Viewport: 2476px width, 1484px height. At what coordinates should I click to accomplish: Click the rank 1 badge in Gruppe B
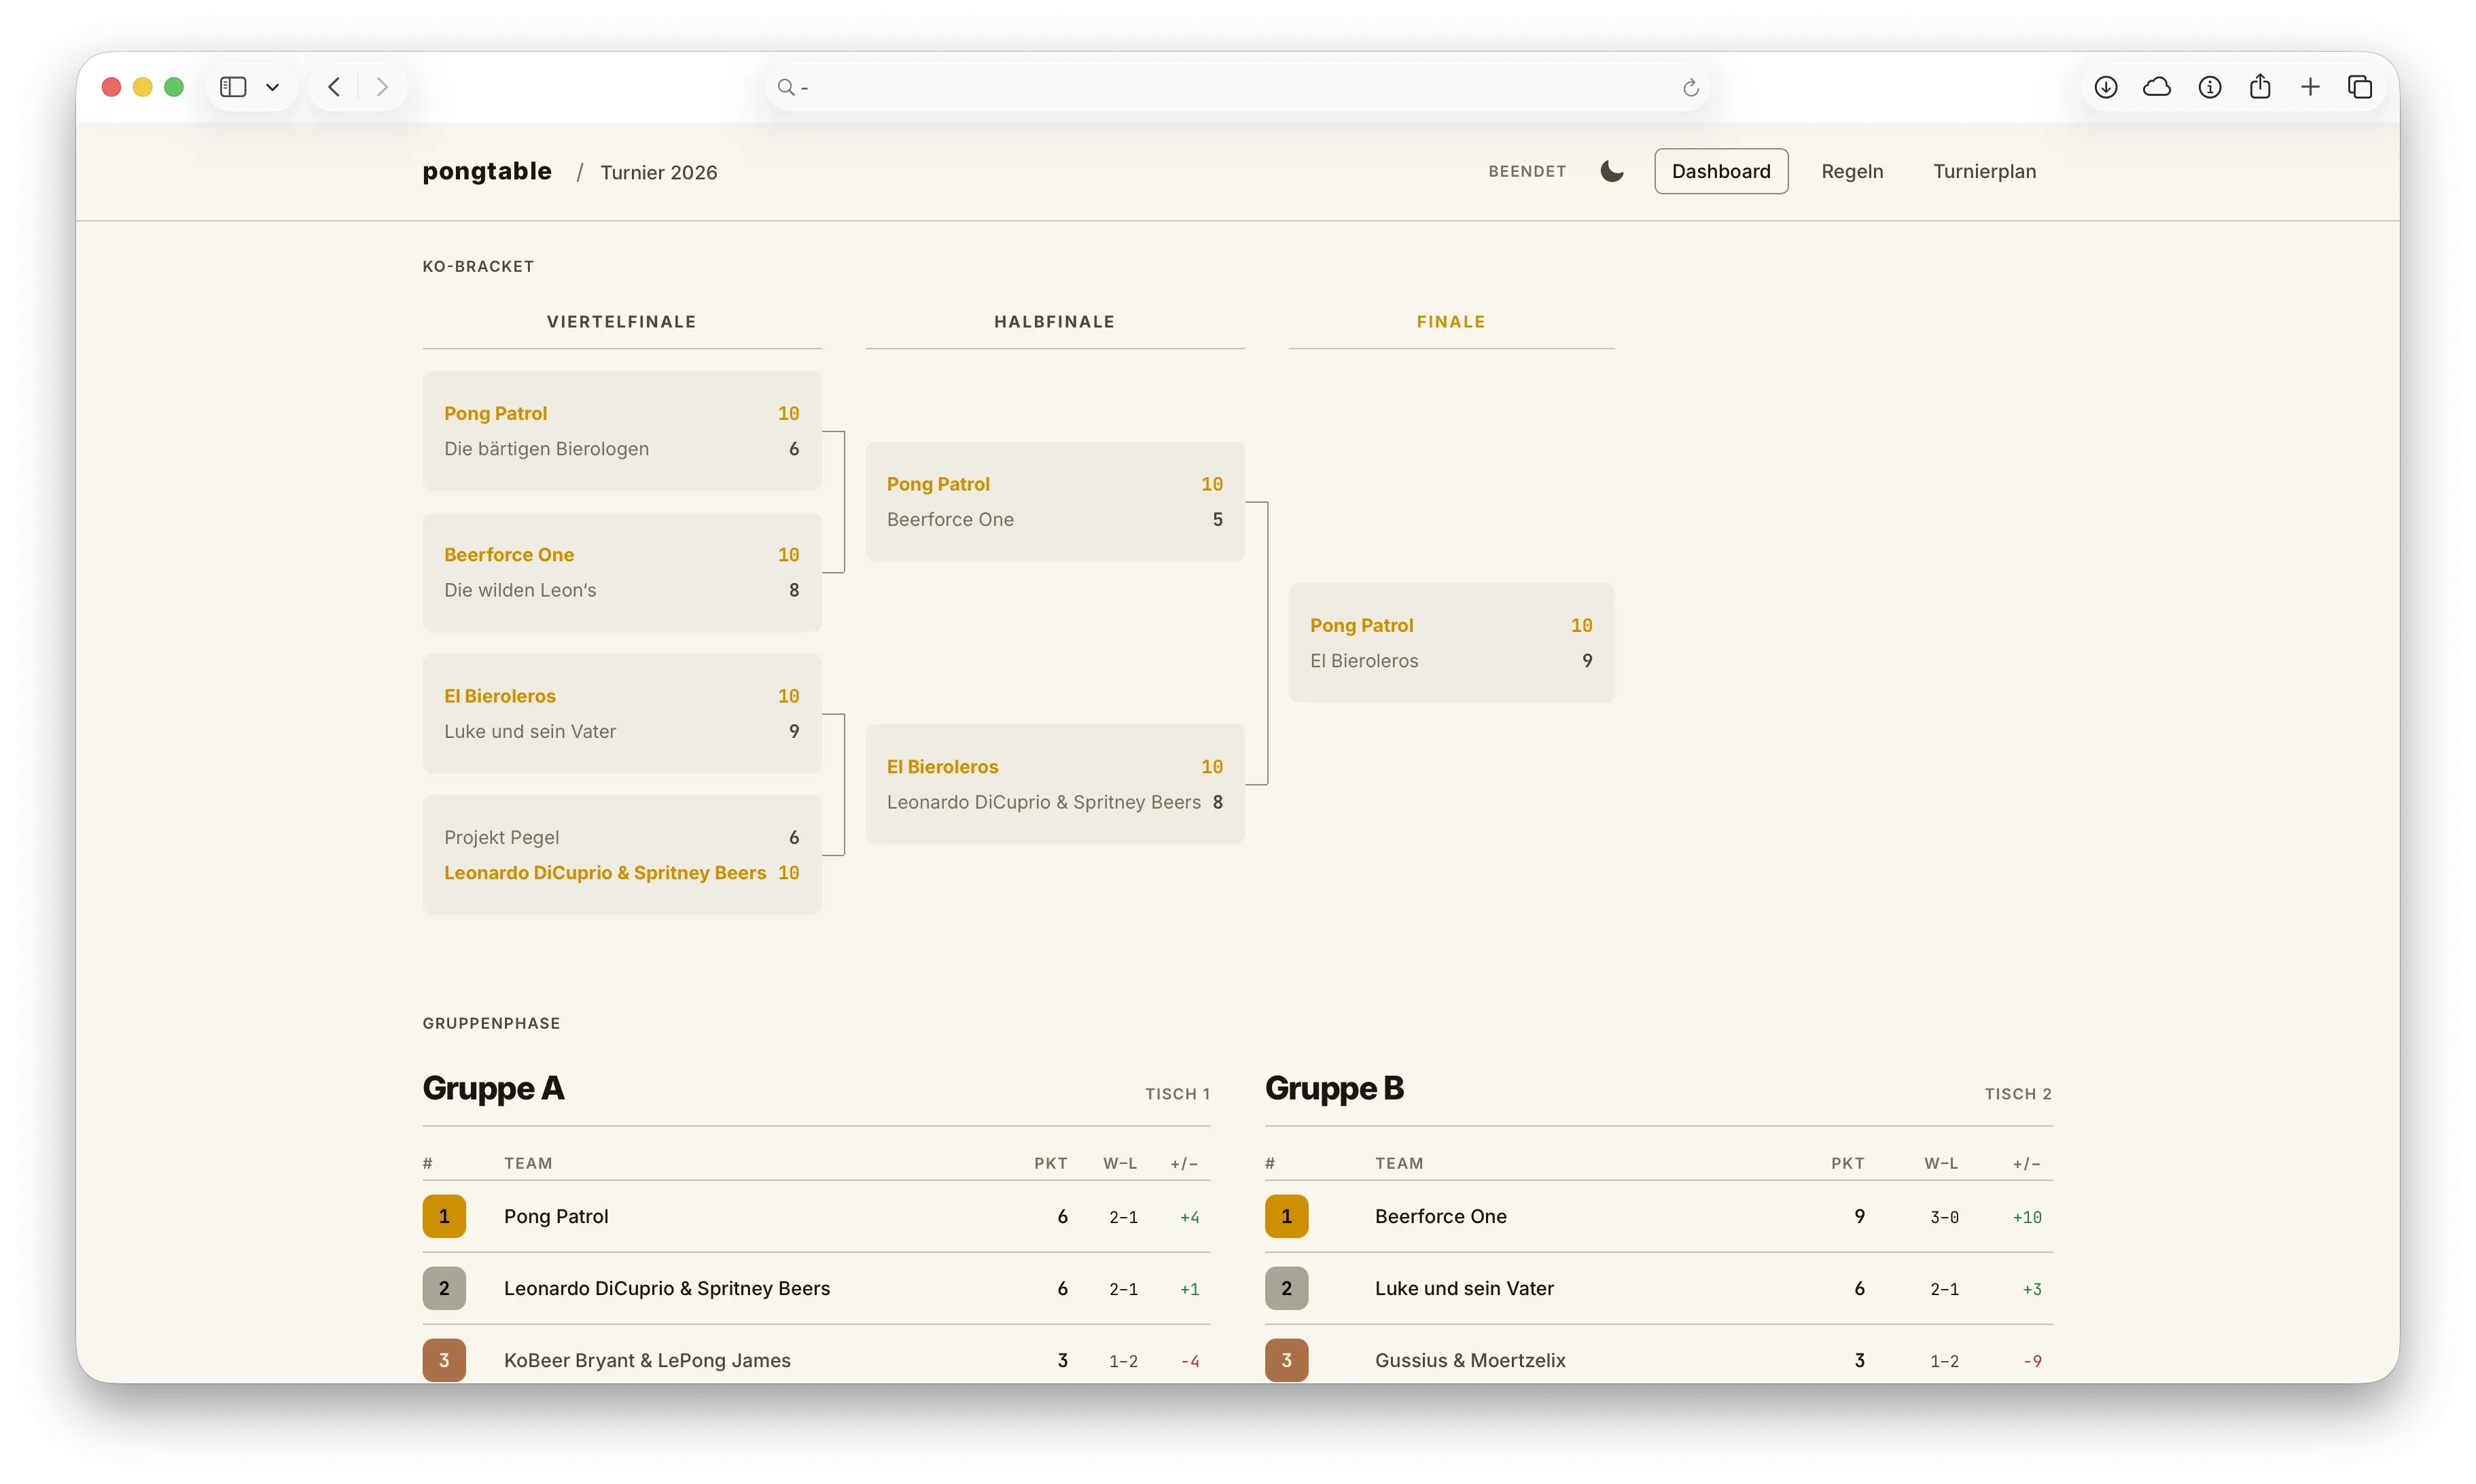[x=1286, y=1217]
